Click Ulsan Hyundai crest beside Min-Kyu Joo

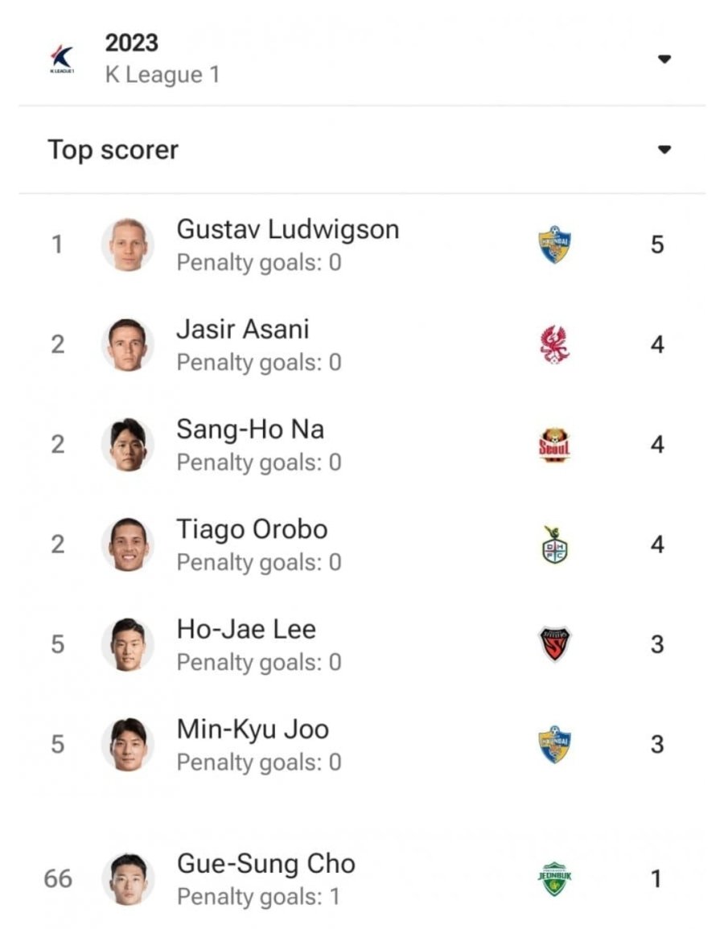(x=555, y=745)
